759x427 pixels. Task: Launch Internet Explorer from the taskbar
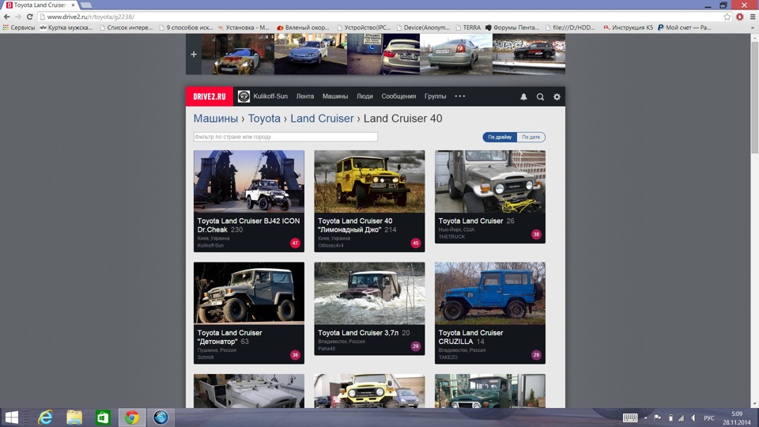point(46,418)
